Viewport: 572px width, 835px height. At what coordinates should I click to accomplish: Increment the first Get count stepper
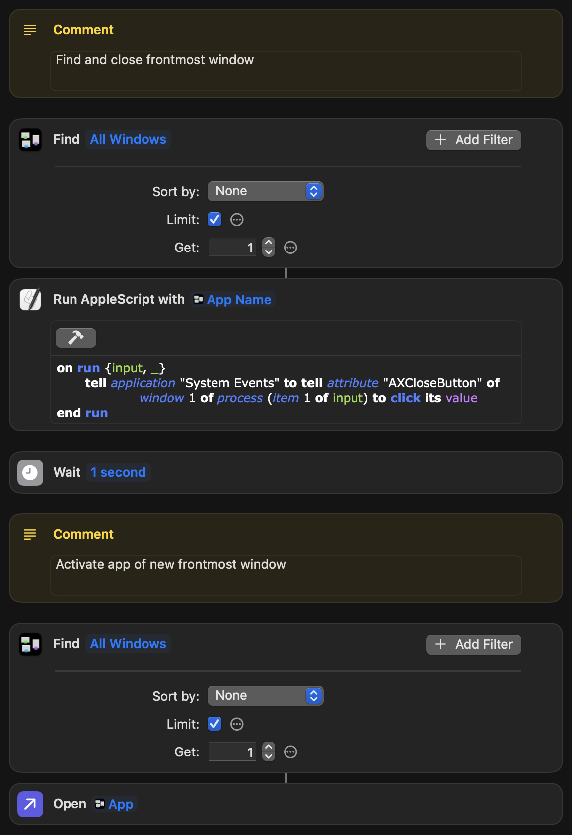coord(269,243)
